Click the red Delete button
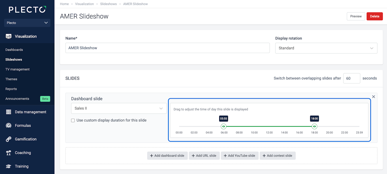The height and width of the screenshot is (174, 387). pyautogui.click(x=375, y=16)
